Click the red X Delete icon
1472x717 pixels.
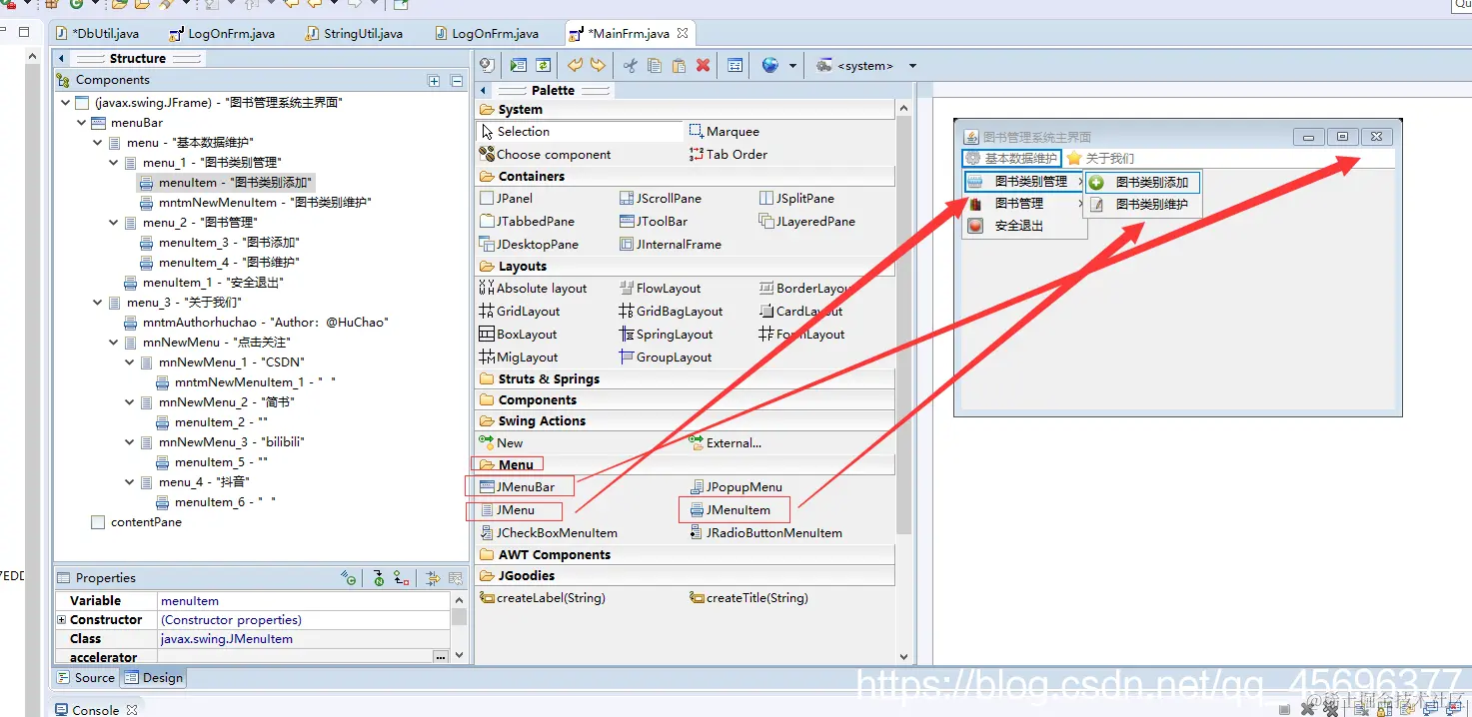coord(703,66)
